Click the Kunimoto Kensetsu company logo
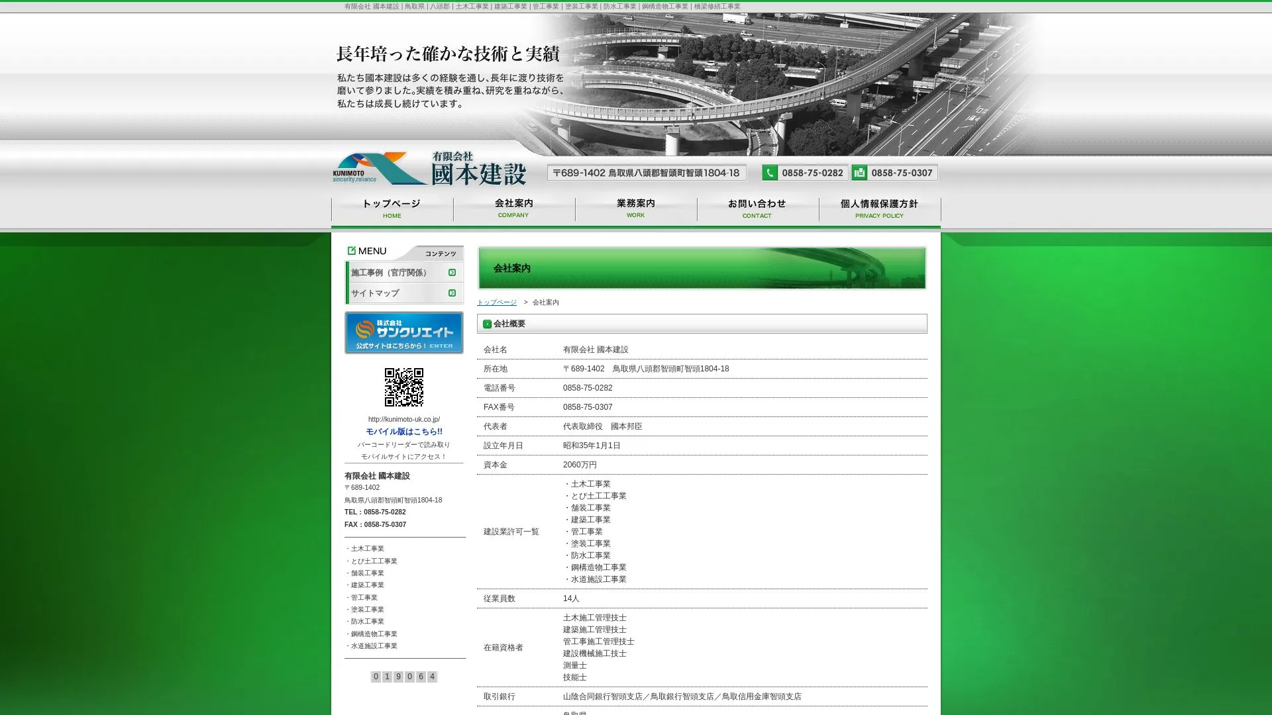Image resolution: width=1272 pixels, height=715 pixels. pos(429,168)
